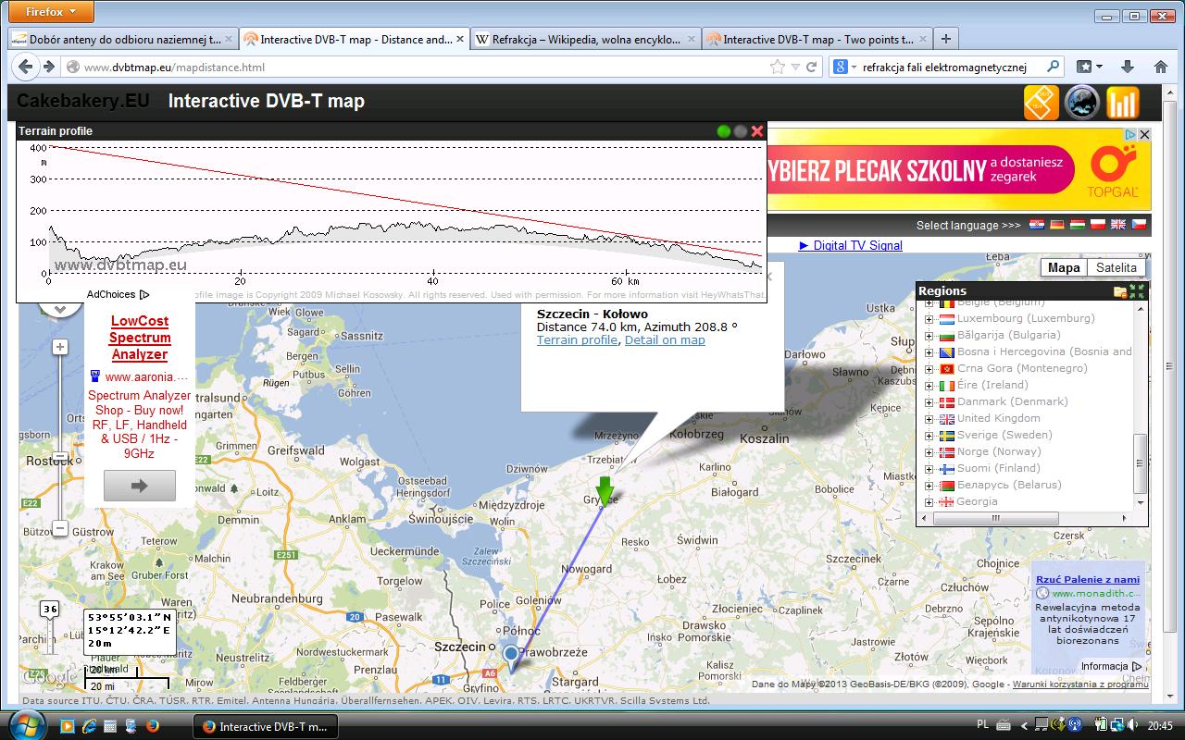
Task: Open the 'Rzuć Palenie z nami' ad link
Action: [x=1088, y=579]
